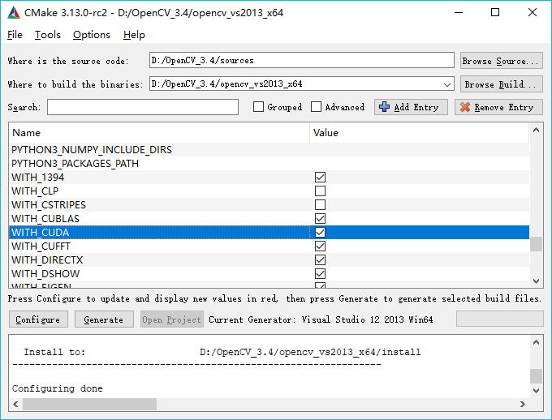The width and height of the screenshot is (552, 420).
Task: Click the Value column header
Action: (x=420, y=133)
